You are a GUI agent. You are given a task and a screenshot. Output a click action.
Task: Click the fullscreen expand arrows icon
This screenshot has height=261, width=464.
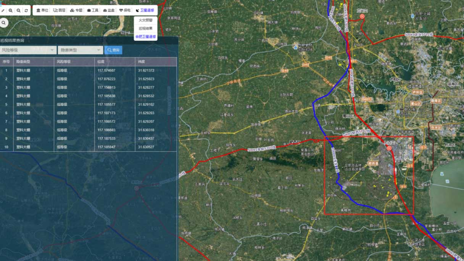tap(3, 10)
